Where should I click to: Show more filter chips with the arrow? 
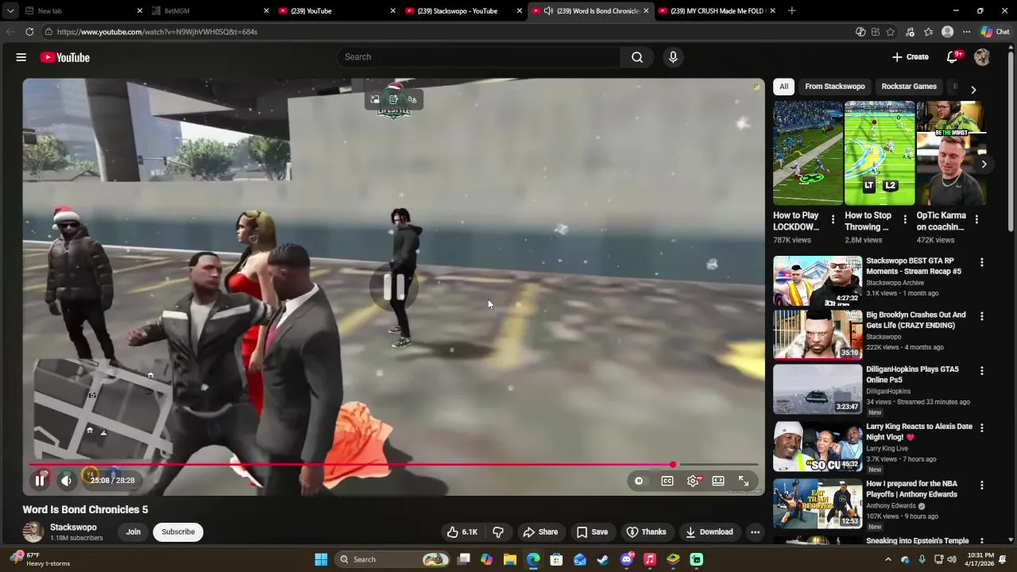(973, 89)
